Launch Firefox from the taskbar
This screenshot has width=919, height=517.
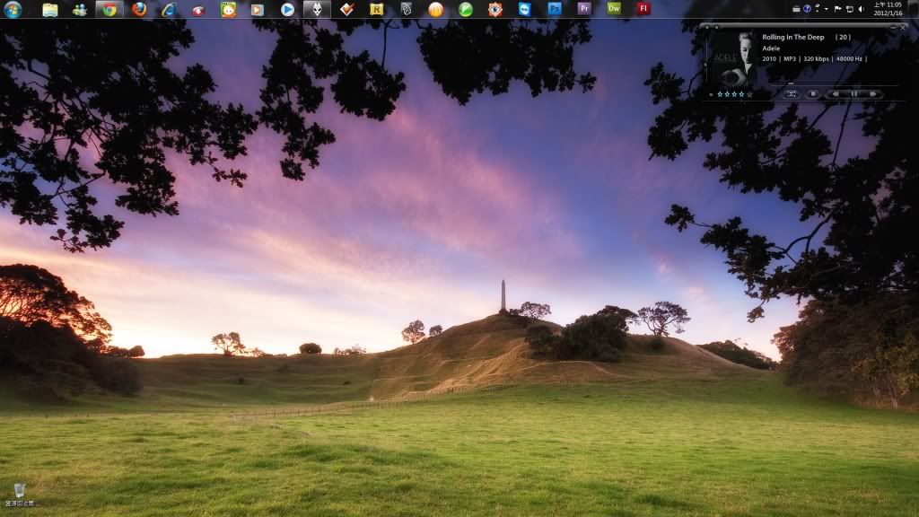[x=139, y=10]
